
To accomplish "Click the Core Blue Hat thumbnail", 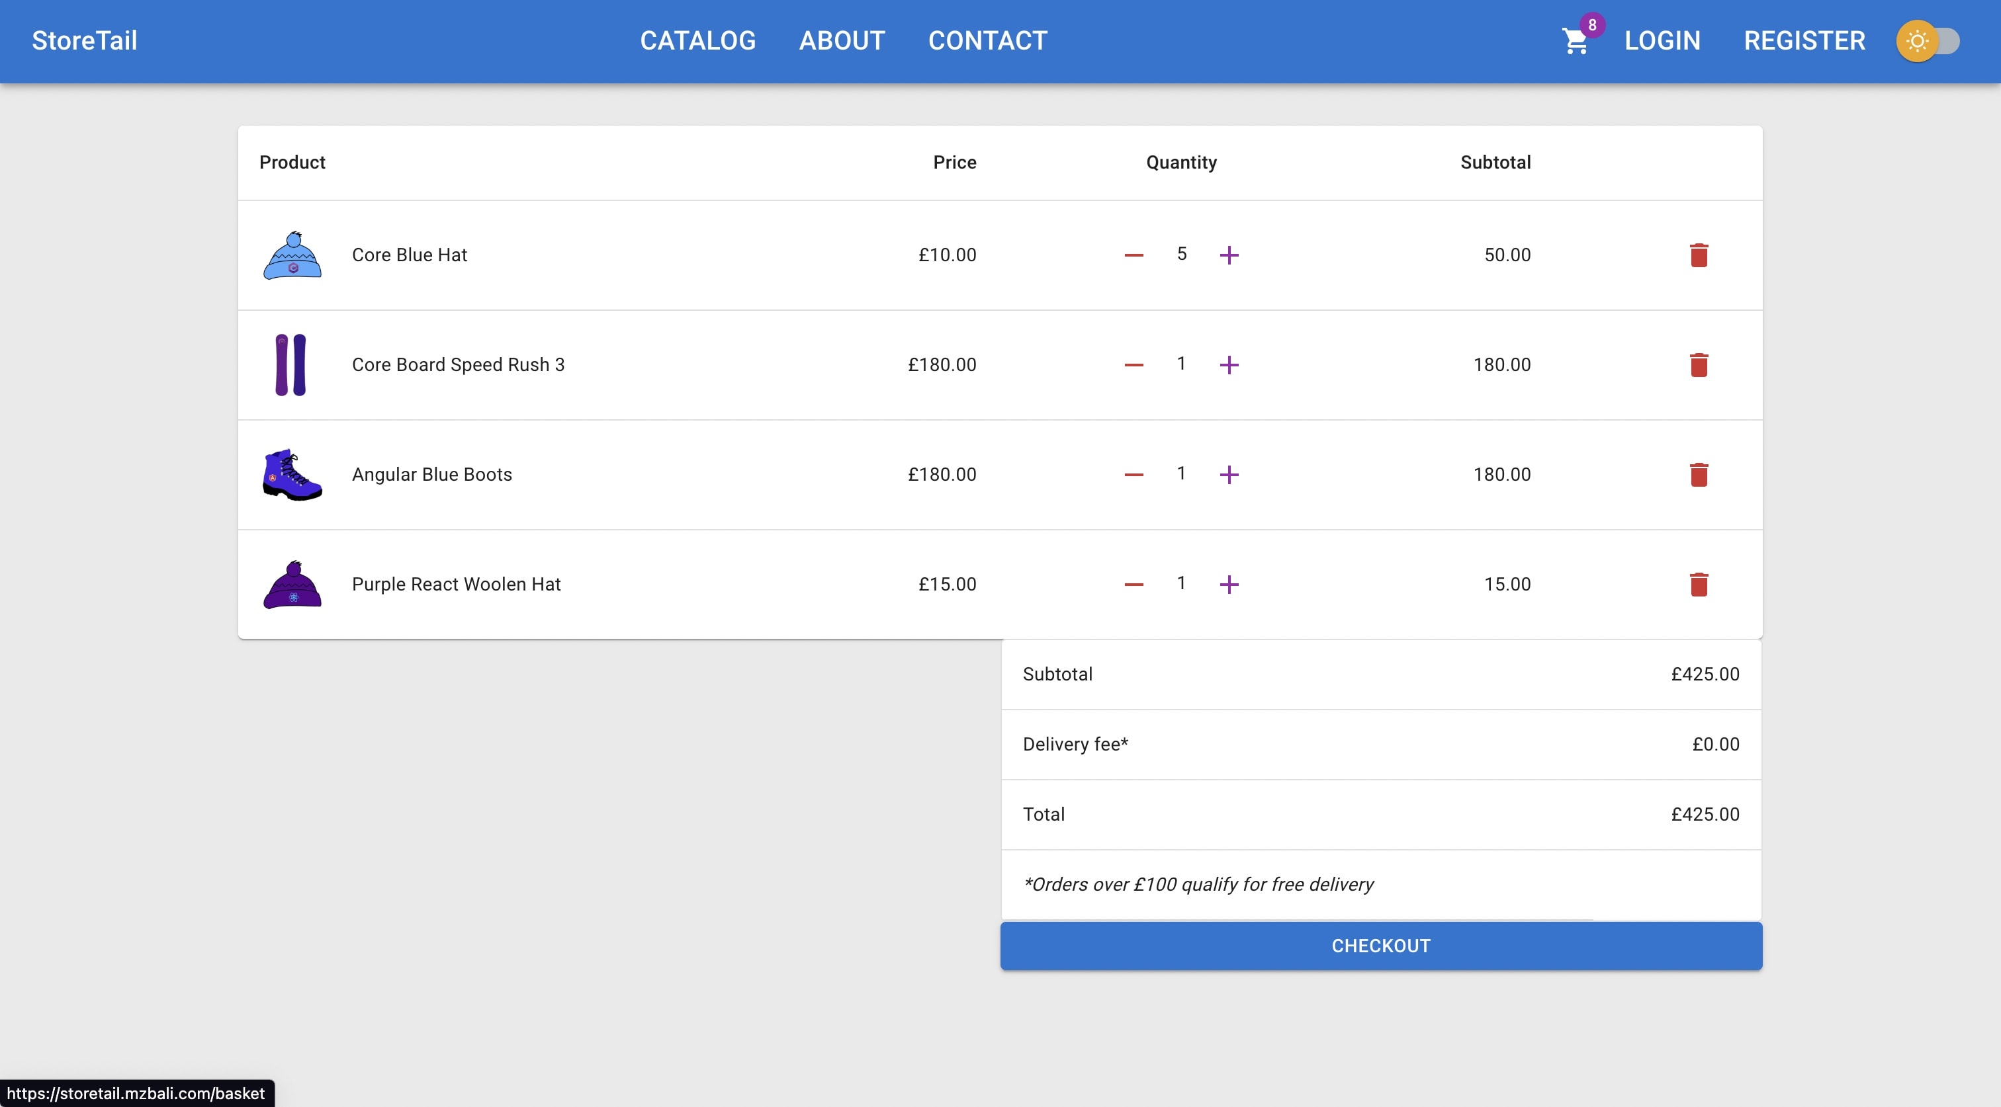I will pyautogui.click(x=292, y=255).
